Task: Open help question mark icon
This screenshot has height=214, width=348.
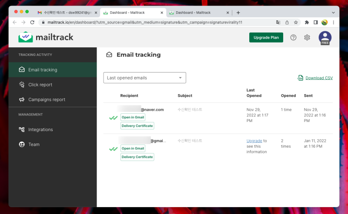Action: [x=293, y=37]
